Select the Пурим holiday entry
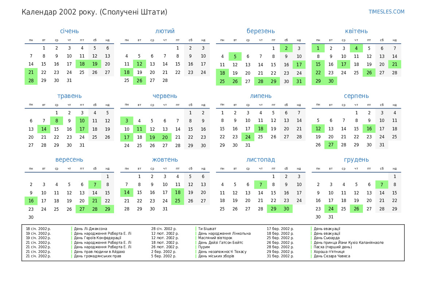Screen dimensions: 426x301 (204, 247)
